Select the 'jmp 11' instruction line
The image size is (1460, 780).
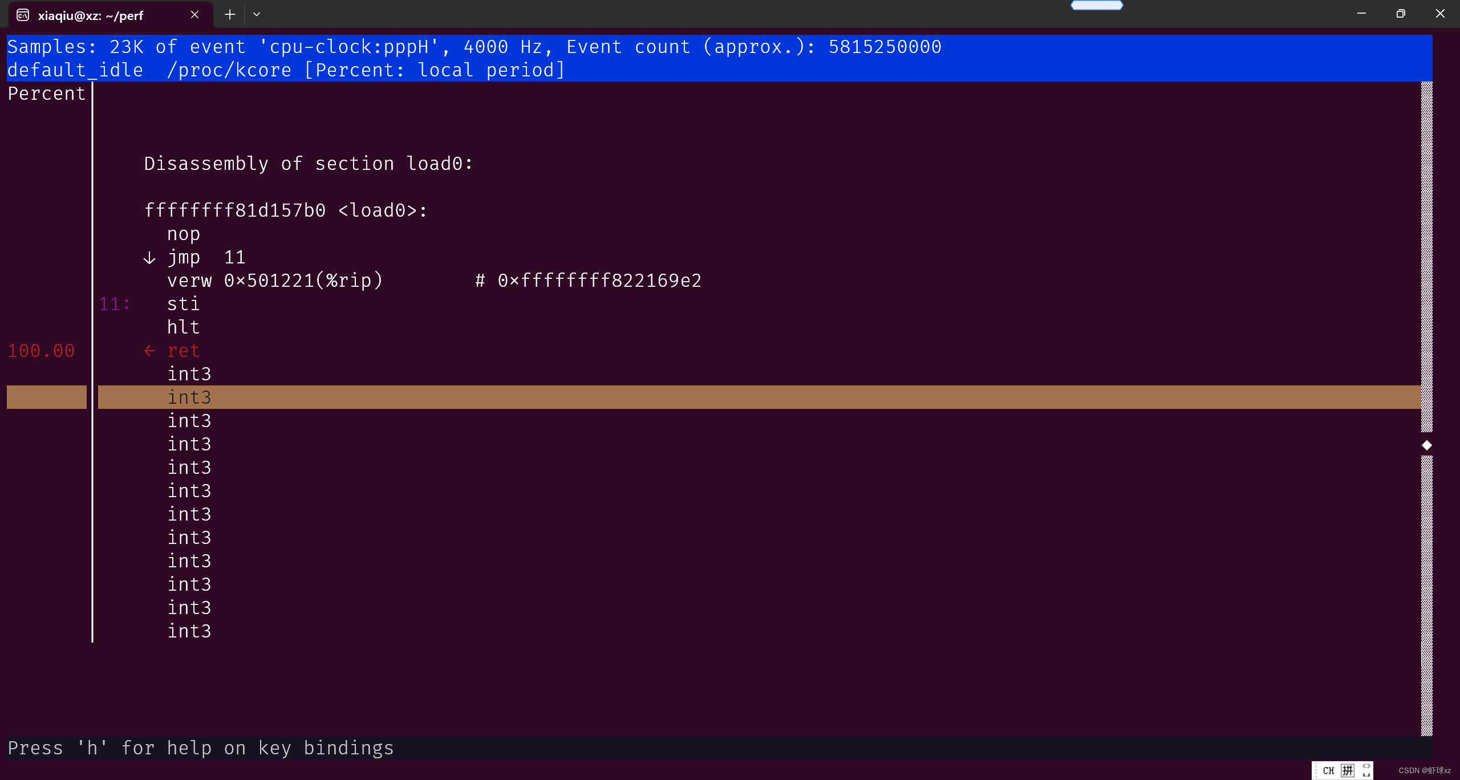[x=206, y=257]
